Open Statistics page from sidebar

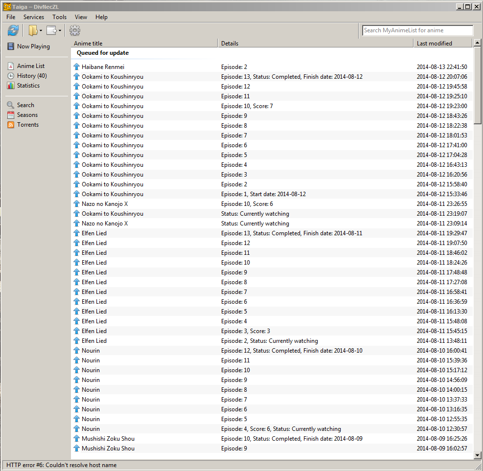coord(28,86)
